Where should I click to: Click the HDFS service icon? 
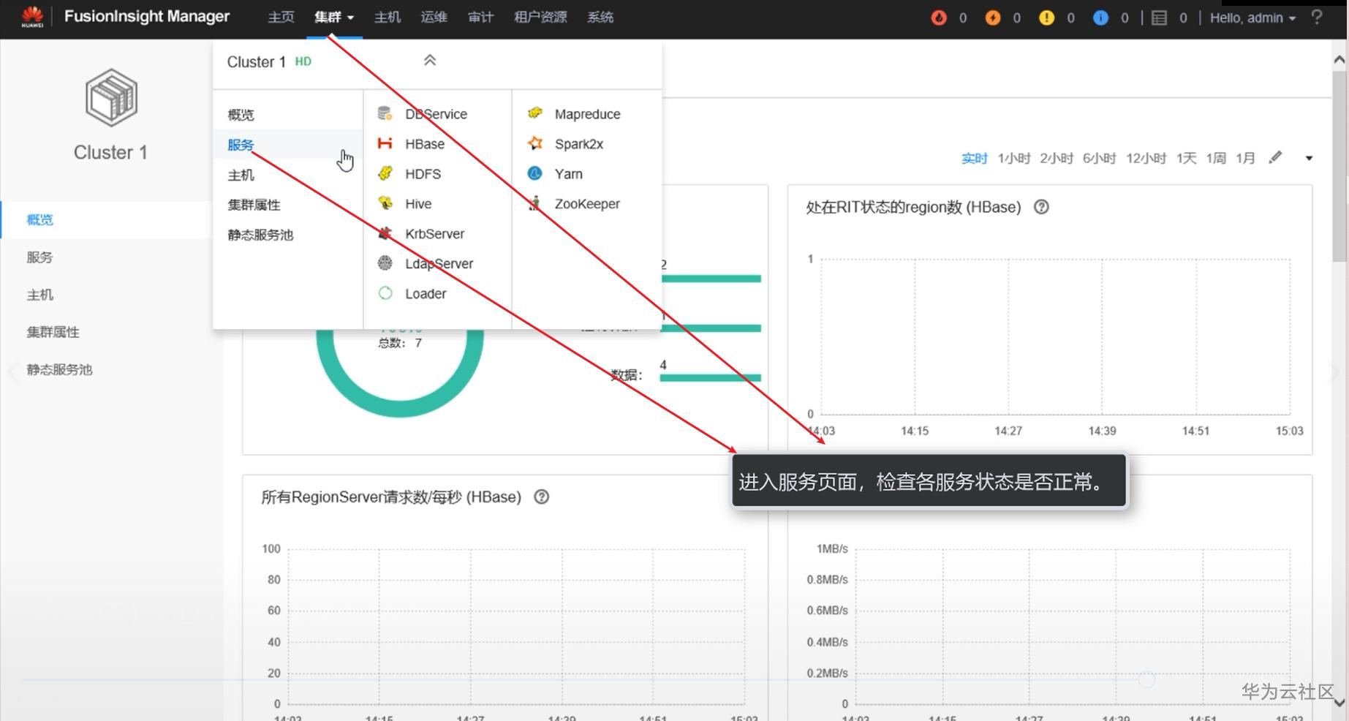(385, 173)
